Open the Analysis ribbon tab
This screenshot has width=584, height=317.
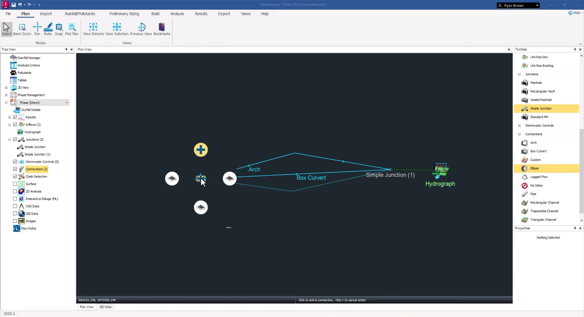[x=177, y=14]
